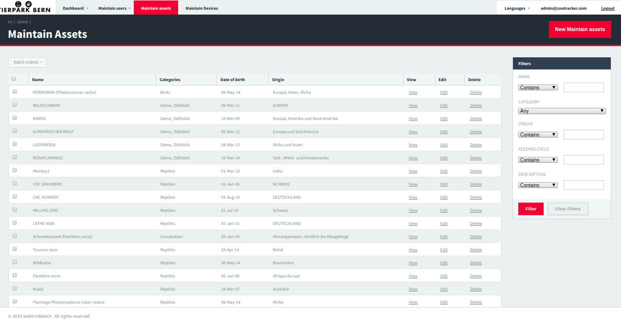Screen dimensions: 621x325
Task: Edit the BÄREN asset
Action: point(443,119)
